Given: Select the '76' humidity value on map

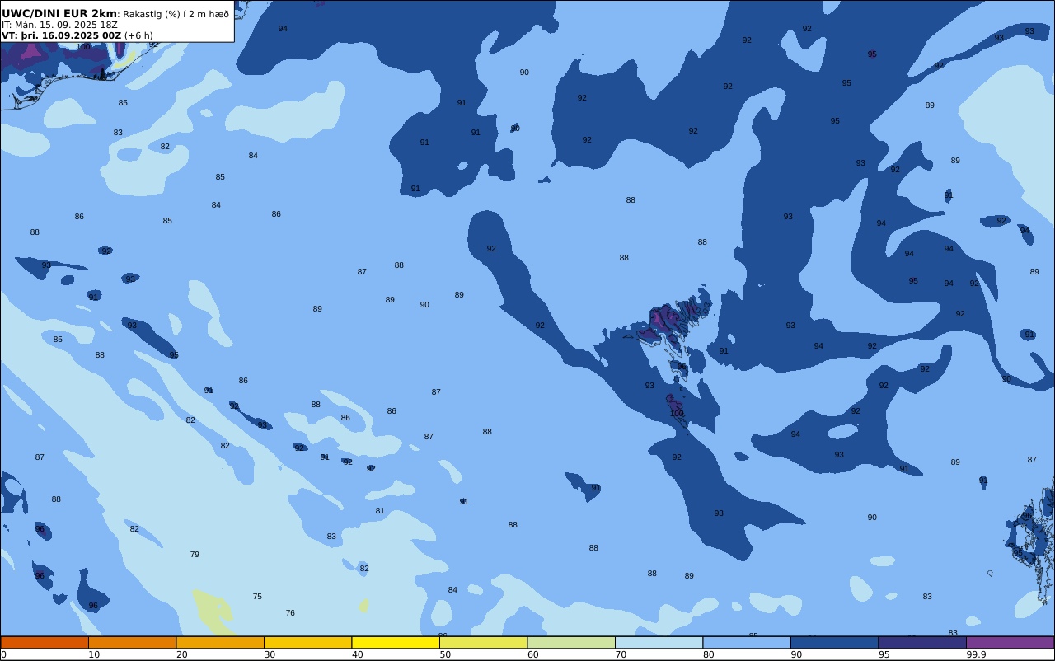Looking at the screenshot, I should pyautogui.click(x=290, y=613).
